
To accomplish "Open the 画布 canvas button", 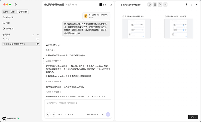I will (x=103, y=4).
